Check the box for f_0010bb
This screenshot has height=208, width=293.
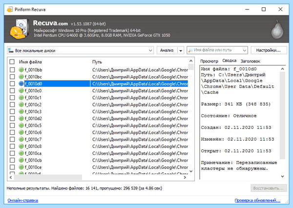click(x=12, y=70)
